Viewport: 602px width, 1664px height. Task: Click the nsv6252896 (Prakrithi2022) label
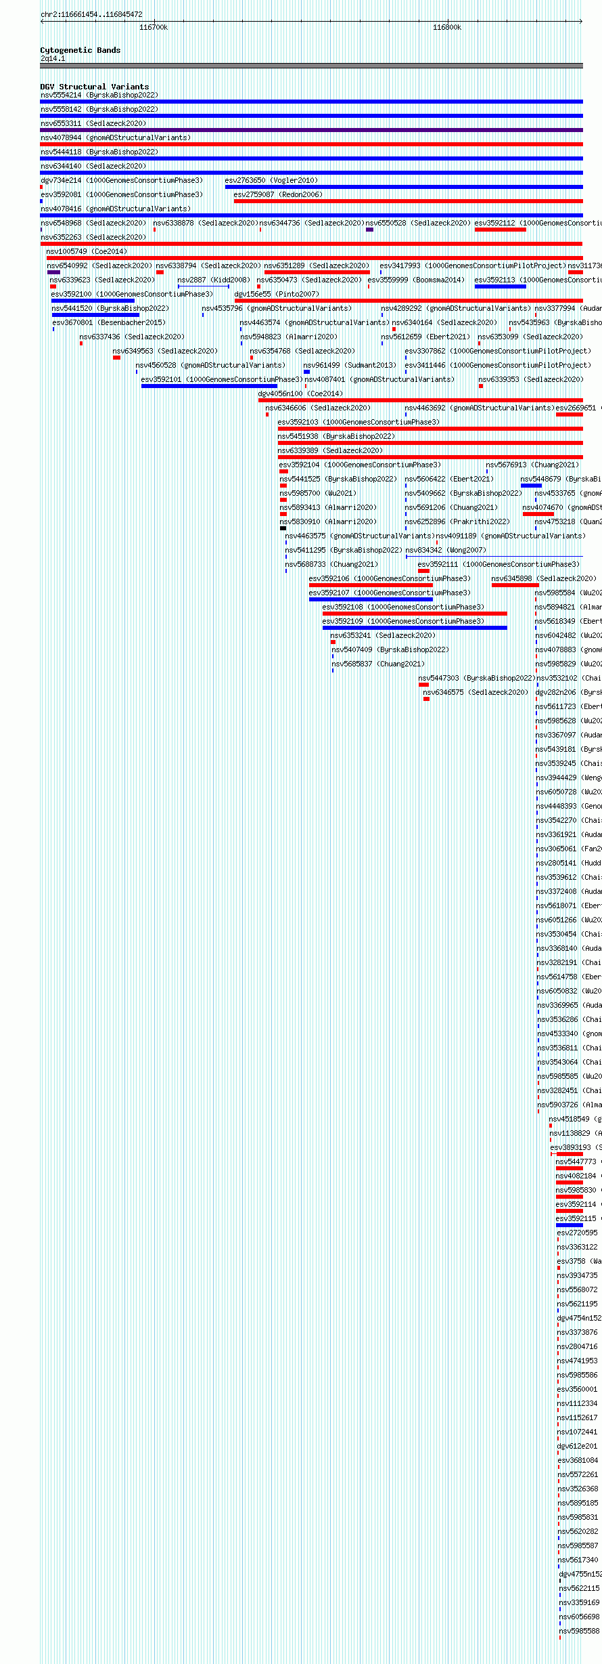457,522
